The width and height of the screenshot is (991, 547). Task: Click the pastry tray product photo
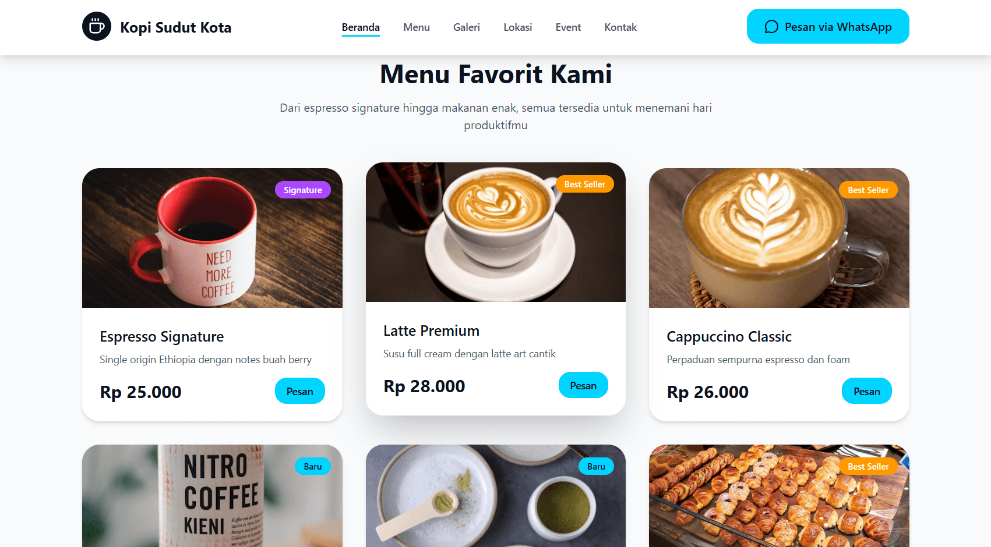(x=779, y=496)
